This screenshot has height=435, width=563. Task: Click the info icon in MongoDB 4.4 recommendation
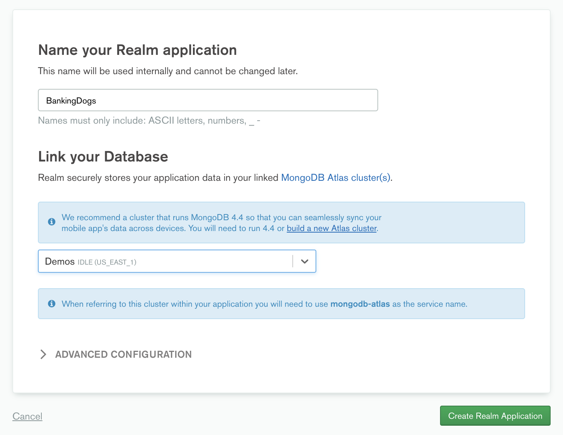click(51, 222)
